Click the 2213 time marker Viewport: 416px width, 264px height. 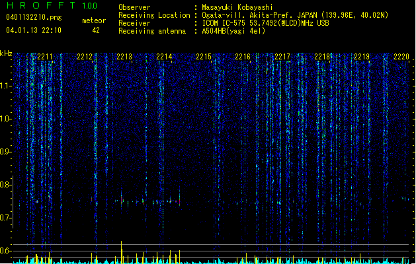click(124, 57)
